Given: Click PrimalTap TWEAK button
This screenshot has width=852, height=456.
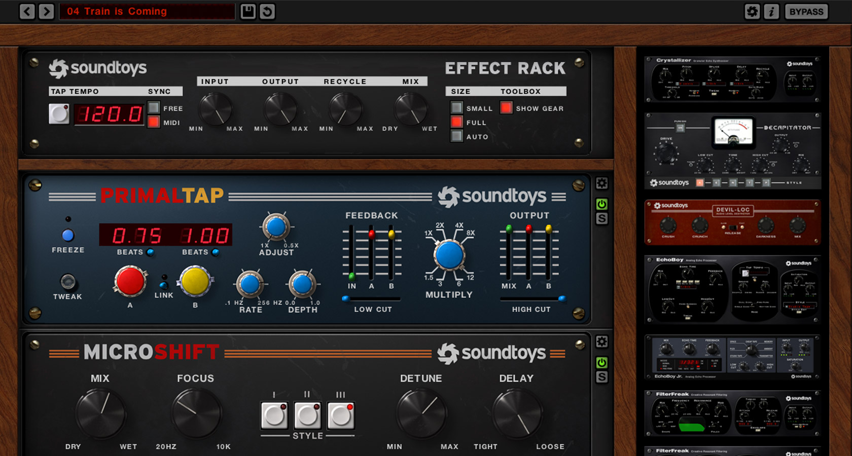Looking at the screenshot, I should [x=68, y=281].
